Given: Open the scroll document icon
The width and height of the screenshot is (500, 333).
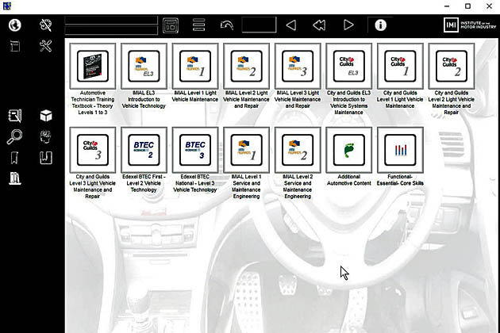Looking at the screenshot, I should tap(14, 47).
